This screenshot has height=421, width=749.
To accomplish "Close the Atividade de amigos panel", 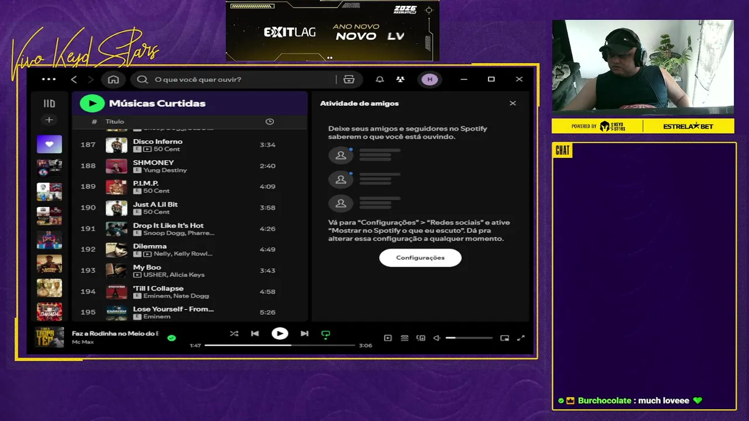I will click(x=513, y=103).
